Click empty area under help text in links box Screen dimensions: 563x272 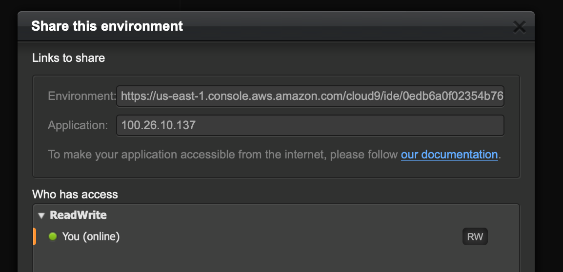[277, 169]
